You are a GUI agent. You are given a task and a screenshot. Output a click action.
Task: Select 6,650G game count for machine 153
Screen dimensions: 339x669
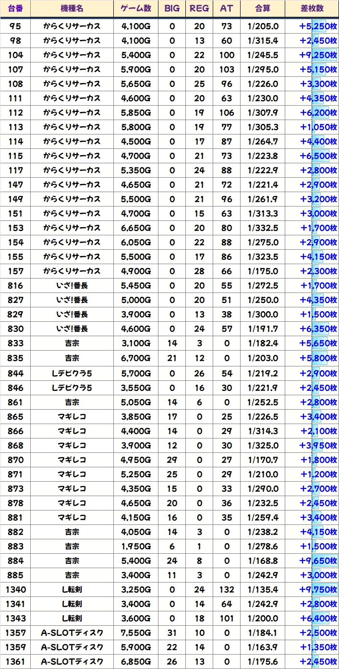136,228
